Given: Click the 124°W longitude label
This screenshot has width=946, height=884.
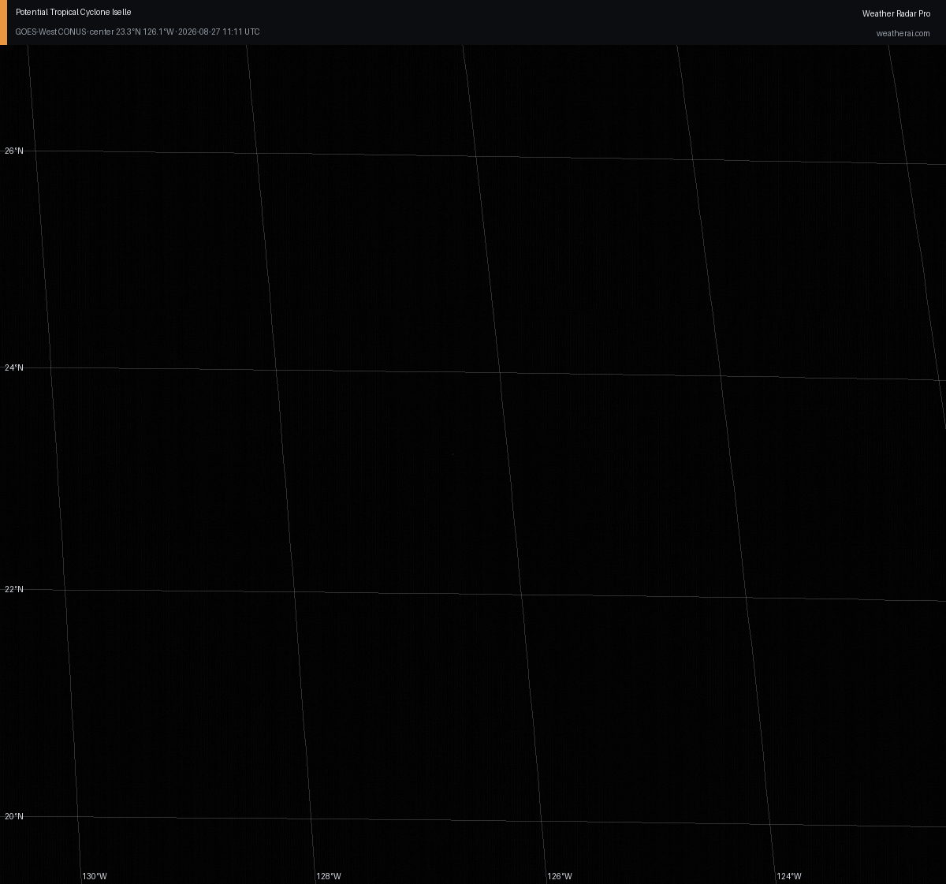Looking at the screenshot, I should pyautogui.click(x=788, y=876).
